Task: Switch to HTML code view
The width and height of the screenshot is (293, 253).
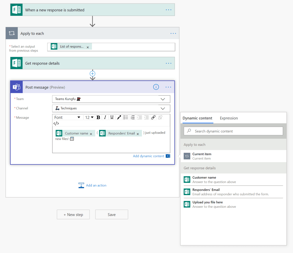Action: (x=56, y=123)
